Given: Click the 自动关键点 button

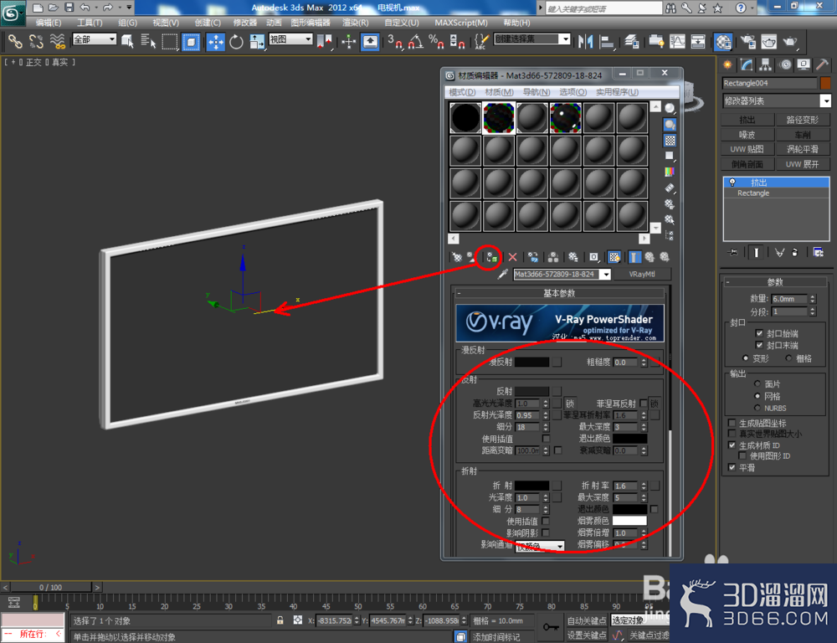Looking at the screenshot, I should tap(587, 620).
